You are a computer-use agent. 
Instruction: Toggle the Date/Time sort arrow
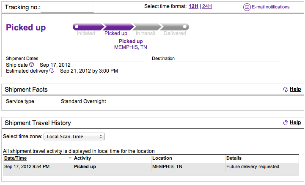tap(70, 158)
